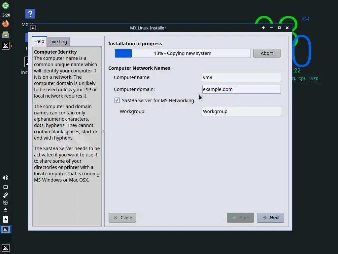Minimize the MX Linux Installer window

point(271,28)
